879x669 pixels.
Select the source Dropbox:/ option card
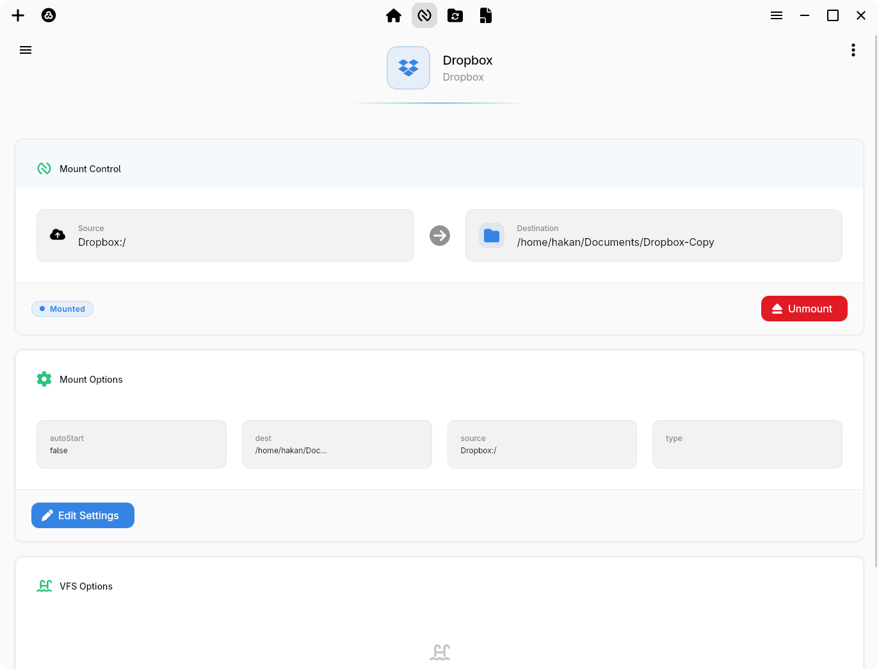[542, 444]
